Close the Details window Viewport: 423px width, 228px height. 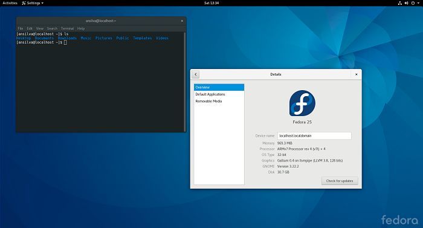coord(357,74)
